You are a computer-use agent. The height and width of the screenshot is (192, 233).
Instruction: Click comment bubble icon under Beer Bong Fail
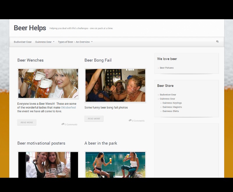click(130, 120)
